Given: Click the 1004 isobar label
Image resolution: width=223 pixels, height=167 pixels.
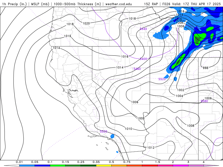Looking at the screenshot, I should point(180,96).
